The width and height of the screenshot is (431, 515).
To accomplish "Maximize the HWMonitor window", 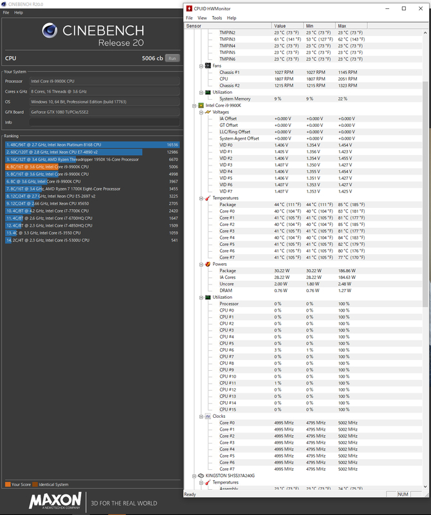I will [404, 8].
